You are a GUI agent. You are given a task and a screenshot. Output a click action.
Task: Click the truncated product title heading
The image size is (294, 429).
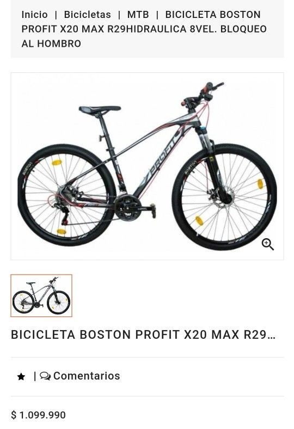pyautogui.click(x=143, y=334)
